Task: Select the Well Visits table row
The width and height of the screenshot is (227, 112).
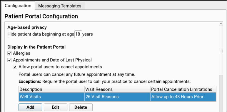Action: (x=117, y=97)
